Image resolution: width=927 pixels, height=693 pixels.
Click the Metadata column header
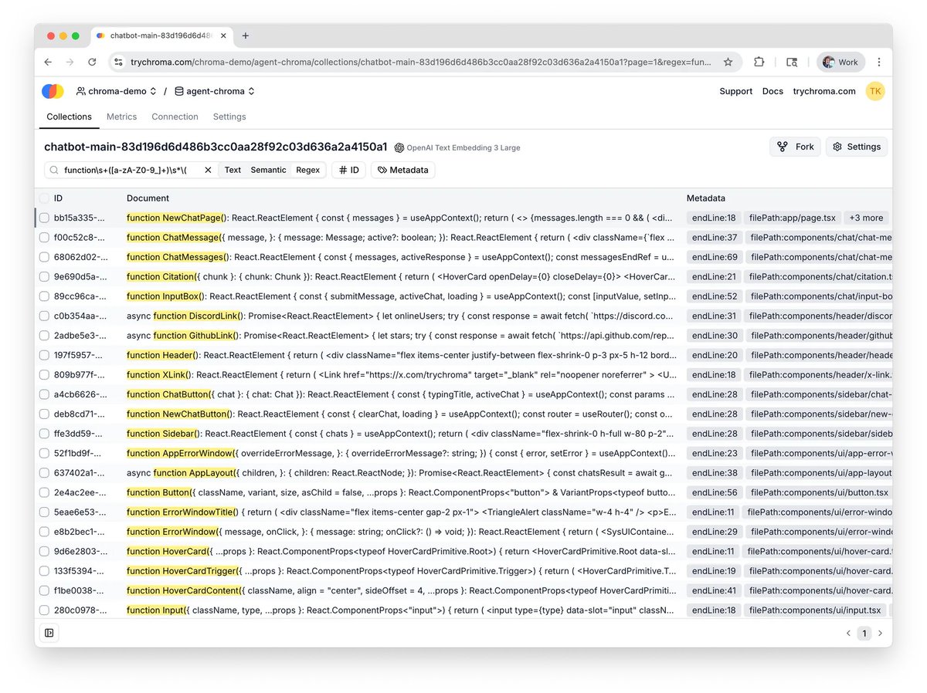[x=706, y=198]
